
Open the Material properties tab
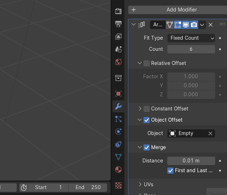[118, 169]
